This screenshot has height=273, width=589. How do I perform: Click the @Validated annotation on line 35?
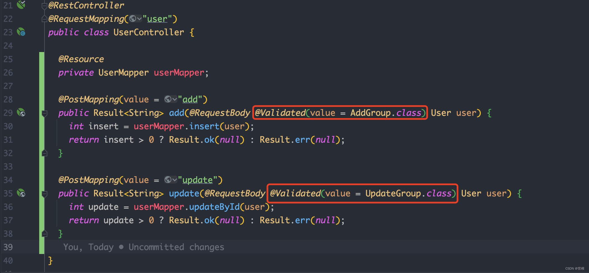click(x=295, y=194)
